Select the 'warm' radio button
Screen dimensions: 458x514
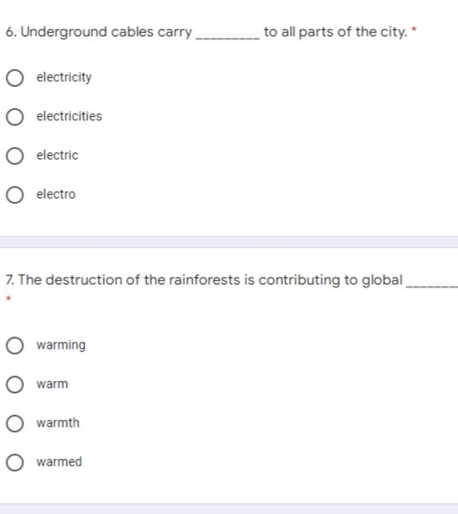15,385
